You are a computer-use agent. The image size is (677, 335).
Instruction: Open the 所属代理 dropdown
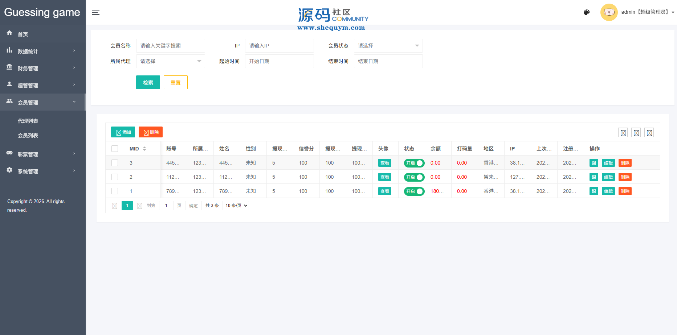click(170, 61)
